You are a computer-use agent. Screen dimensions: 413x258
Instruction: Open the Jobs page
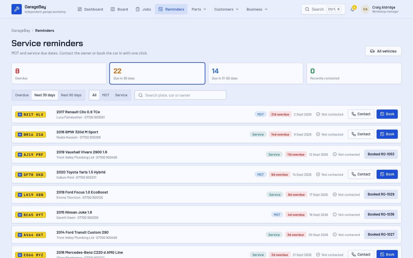pos(143,9)
